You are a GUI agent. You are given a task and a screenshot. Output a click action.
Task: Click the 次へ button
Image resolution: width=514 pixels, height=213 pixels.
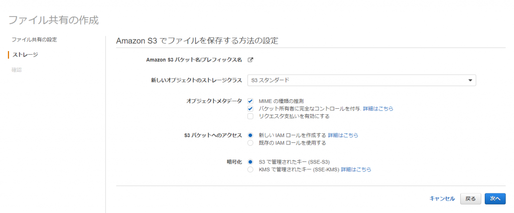coord(495,198)
